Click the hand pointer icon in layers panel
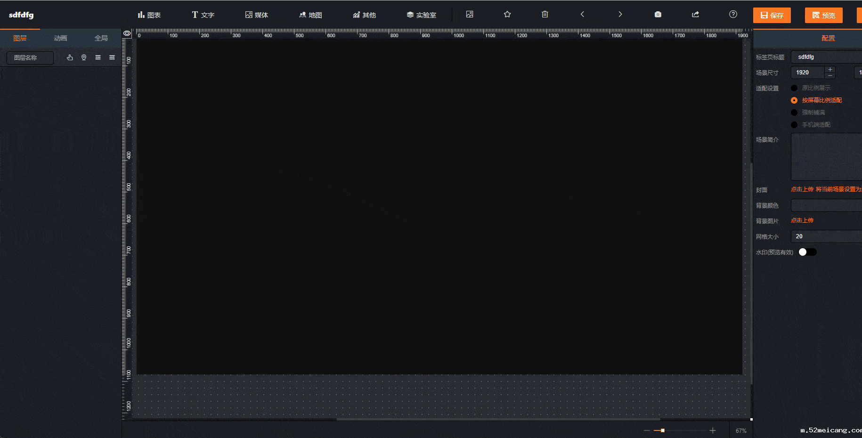 (x=70, y=57)
